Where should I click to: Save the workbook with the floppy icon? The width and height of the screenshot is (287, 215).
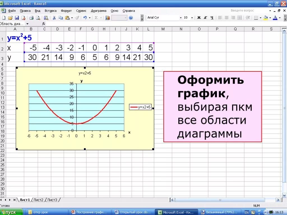coord(17,18)
